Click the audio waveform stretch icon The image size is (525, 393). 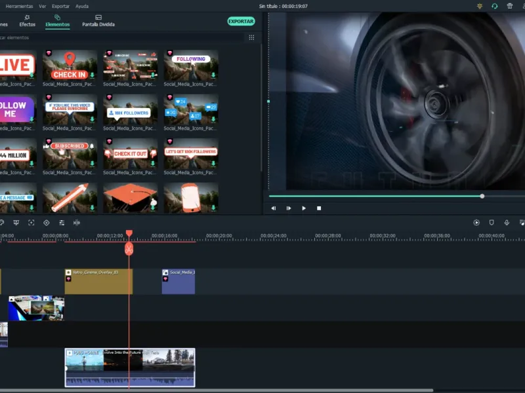77,223
